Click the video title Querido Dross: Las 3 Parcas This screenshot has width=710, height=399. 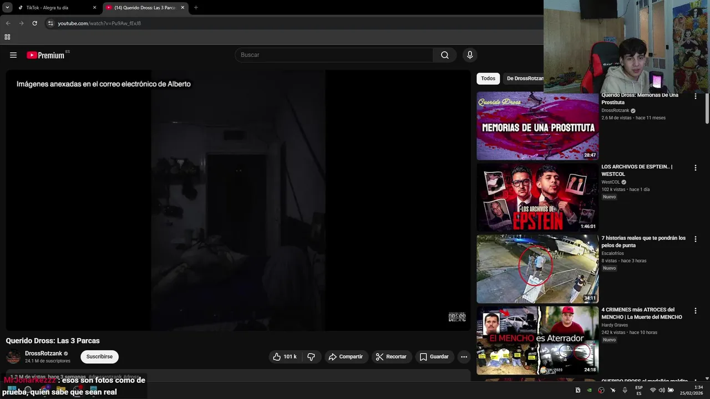pyautogui.click(x=53, y=341)
